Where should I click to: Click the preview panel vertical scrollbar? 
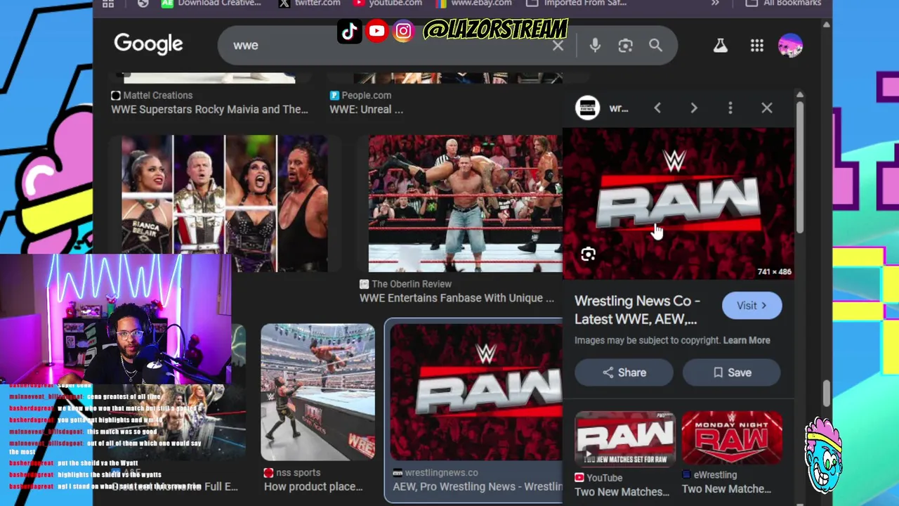coord(799,169)
